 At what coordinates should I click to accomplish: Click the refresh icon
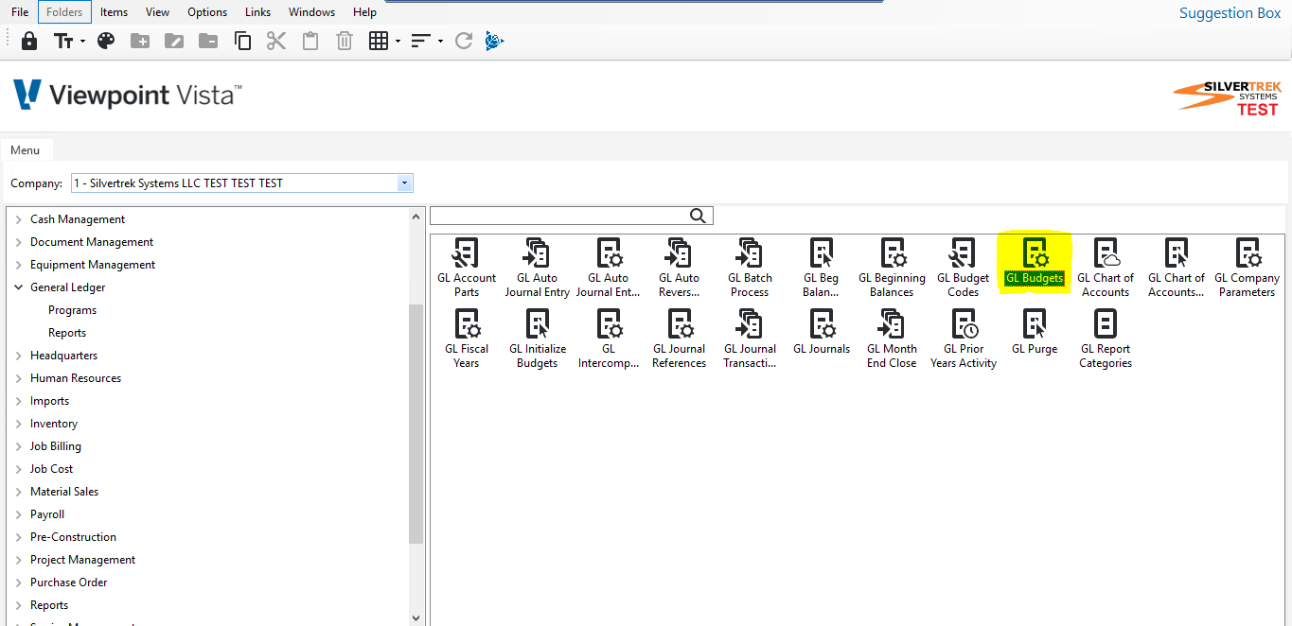pos(464,41)
